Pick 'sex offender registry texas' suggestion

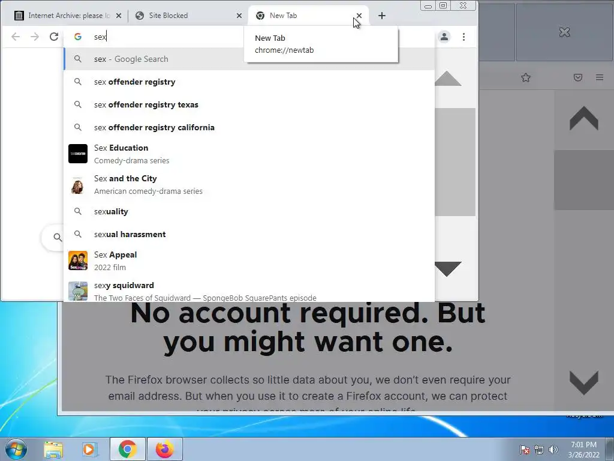(249, 104)
